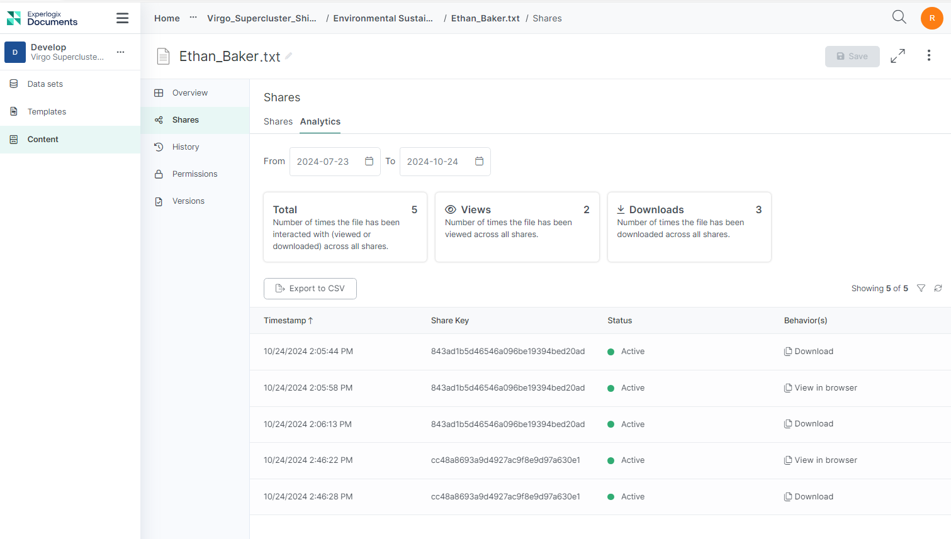Viewport: 951px width, 539px height.
Task: Expand the collapsed breadcrumb ellipsis
Action: tap(193, 18)
